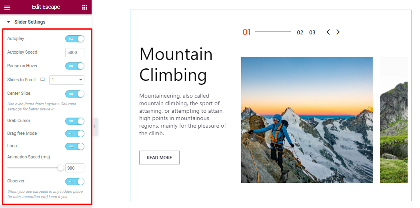The image size is (420, 208).
Task: Open the widgets grid panel icon
Action: point(84,7)
